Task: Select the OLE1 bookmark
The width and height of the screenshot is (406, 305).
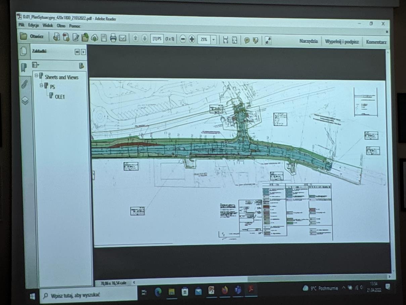Action: (x=59, y=97)
